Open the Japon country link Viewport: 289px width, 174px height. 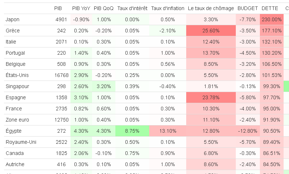(x=13, y=19)
